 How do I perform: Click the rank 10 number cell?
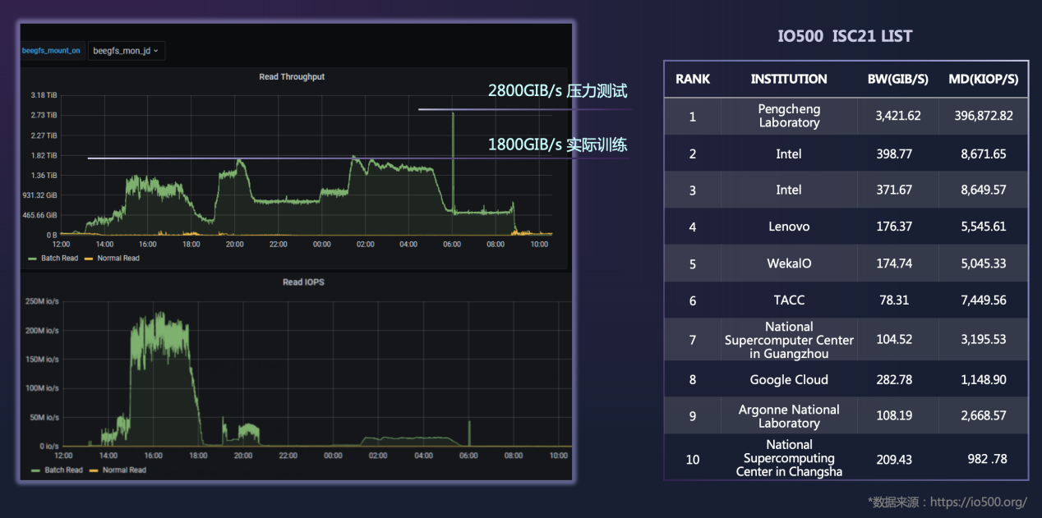click(x=693, y=459)
